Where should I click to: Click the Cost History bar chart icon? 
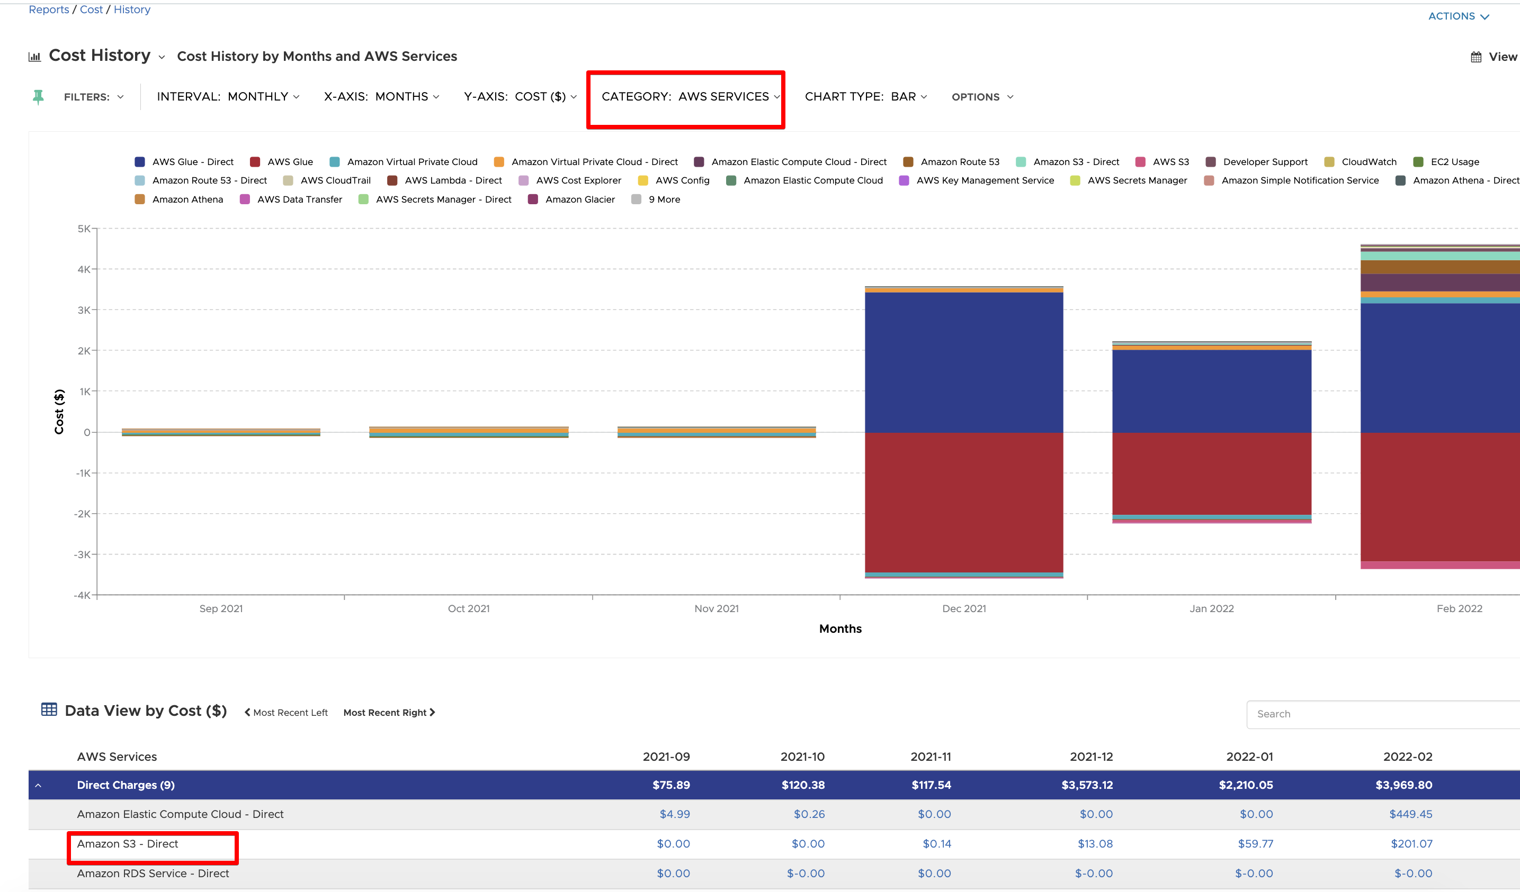coord(34,57)
